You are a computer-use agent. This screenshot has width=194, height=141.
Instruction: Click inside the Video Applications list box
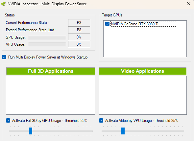pos(143,95)
